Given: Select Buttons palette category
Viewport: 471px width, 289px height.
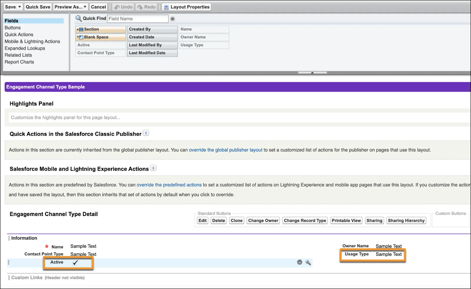Looking at the screenshot, I should click(x=13, y=28).
